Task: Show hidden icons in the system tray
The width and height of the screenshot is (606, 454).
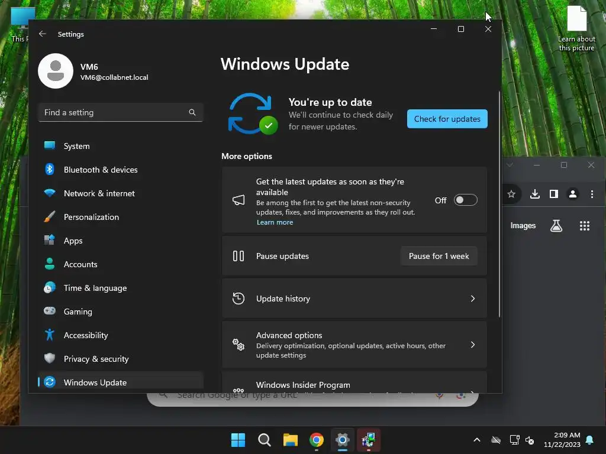Action: click(477, 440)
